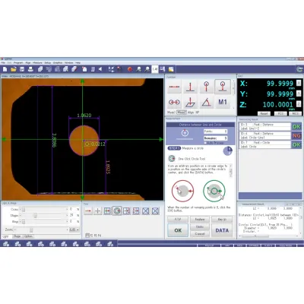This screenshot has height=304, width=304.
Task: Open the Window menu
Action: [68, 62]
